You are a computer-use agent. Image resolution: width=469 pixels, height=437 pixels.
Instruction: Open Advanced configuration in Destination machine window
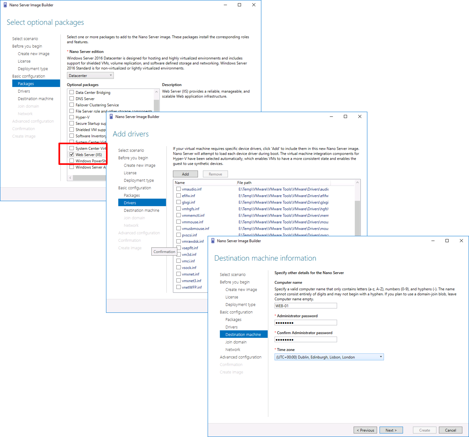pyautogui.click(x=240, y=357)
